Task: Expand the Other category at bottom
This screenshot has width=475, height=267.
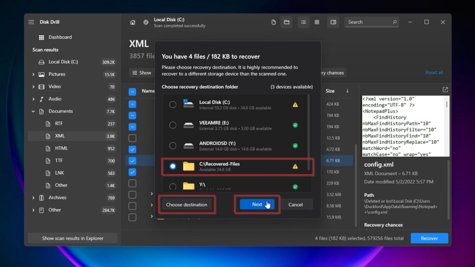Action: 33,210
